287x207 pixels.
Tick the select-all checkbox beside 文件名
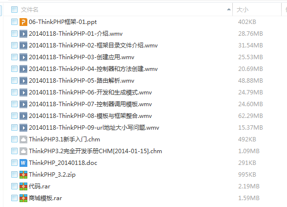coord(14,10)
